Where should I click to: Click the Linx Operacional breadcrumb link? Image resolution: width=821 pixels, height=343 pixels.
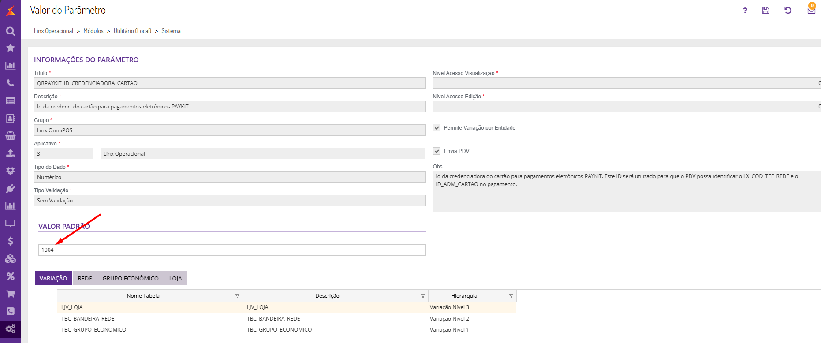[x=53, y=31]
